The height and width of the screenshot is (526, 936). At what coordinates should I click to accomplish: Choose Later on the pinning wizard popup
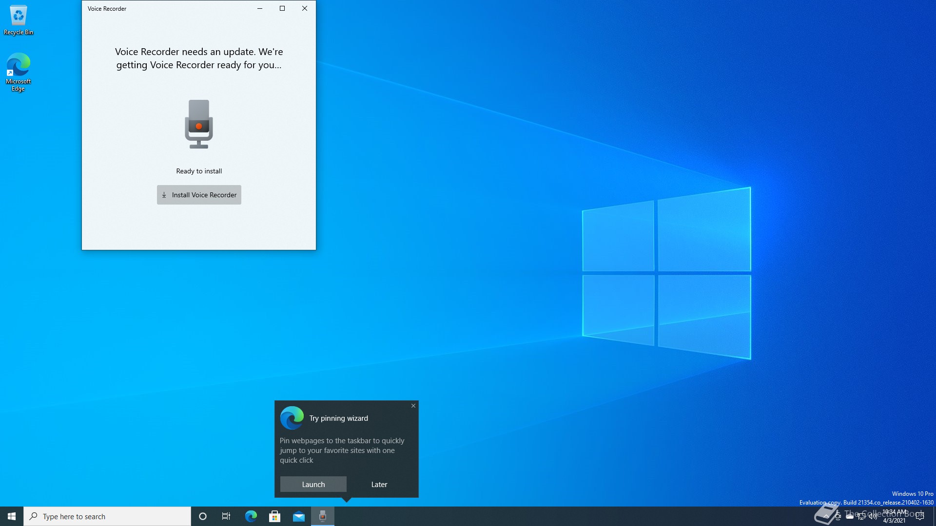(x=379, y=484)
